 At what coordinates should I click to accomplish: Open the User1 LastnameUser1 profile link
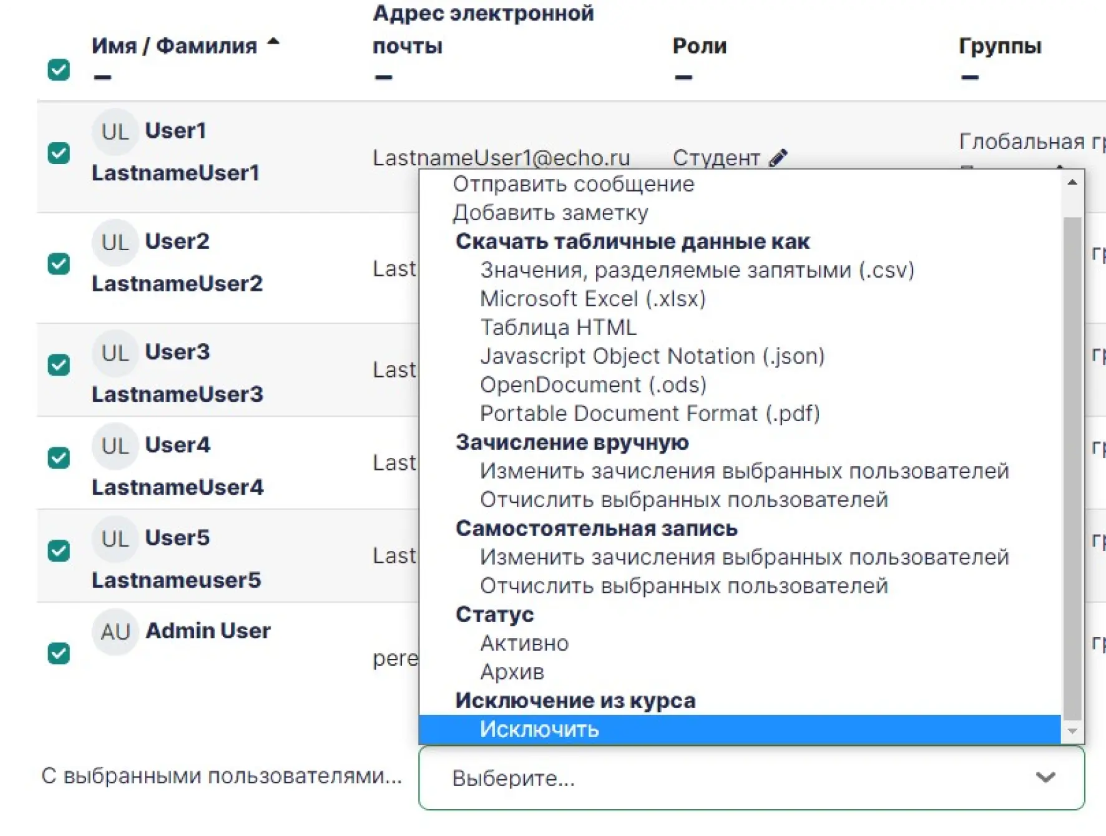click(x=175, y=152)
